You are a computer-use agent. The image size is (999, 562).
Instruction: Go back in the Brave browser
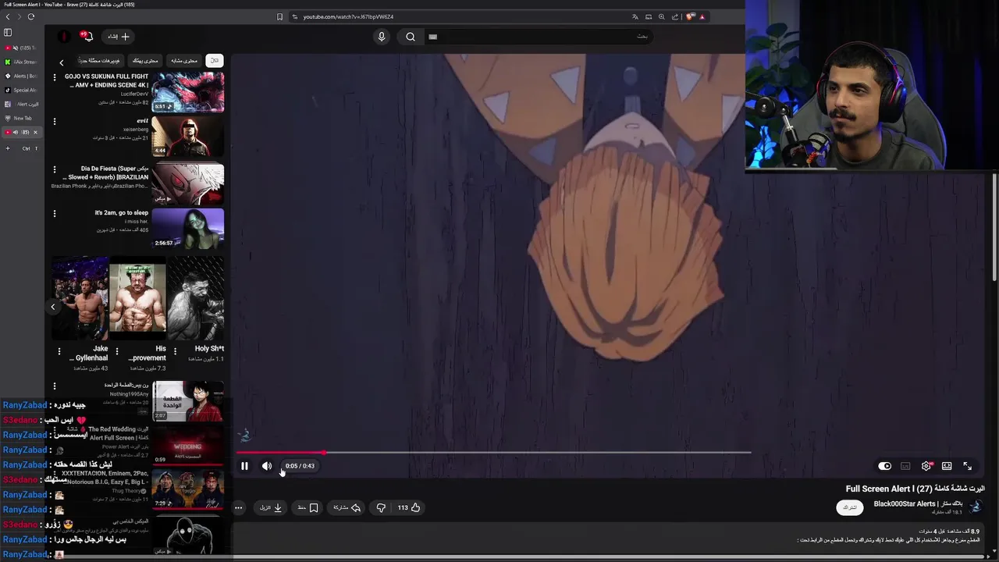pyautogui.click(x=8, y=16)
